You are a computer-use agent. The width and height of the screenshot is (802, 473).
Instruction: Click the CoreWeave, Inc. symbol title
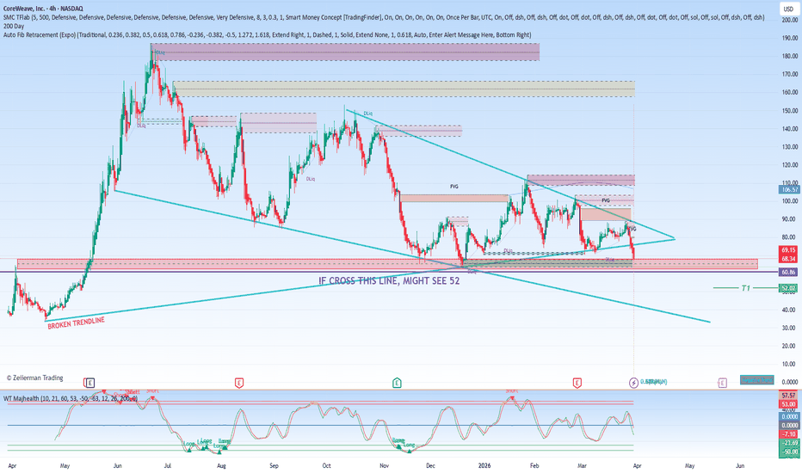coord(28,6)
